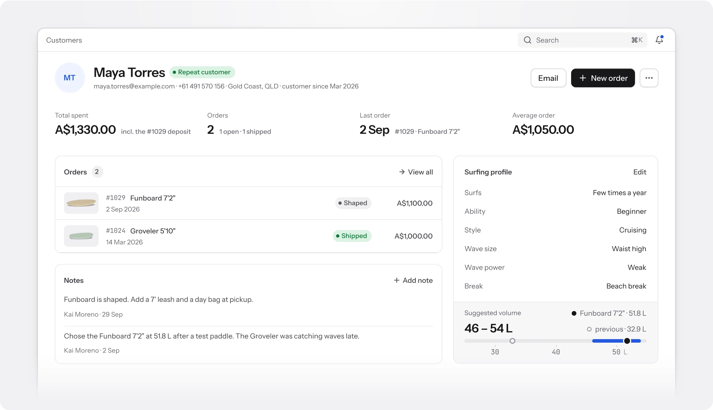Click the Average order A$1,050.00 value
713x410 pixels.
tap(543, 130)
